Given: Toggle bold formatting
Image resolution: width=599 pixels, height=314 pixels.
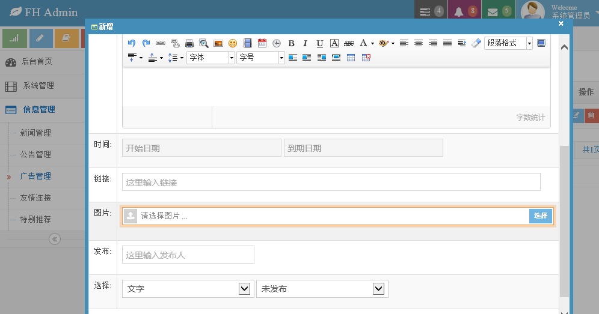Looking at the screenshot, I should [x=291, y=43].
